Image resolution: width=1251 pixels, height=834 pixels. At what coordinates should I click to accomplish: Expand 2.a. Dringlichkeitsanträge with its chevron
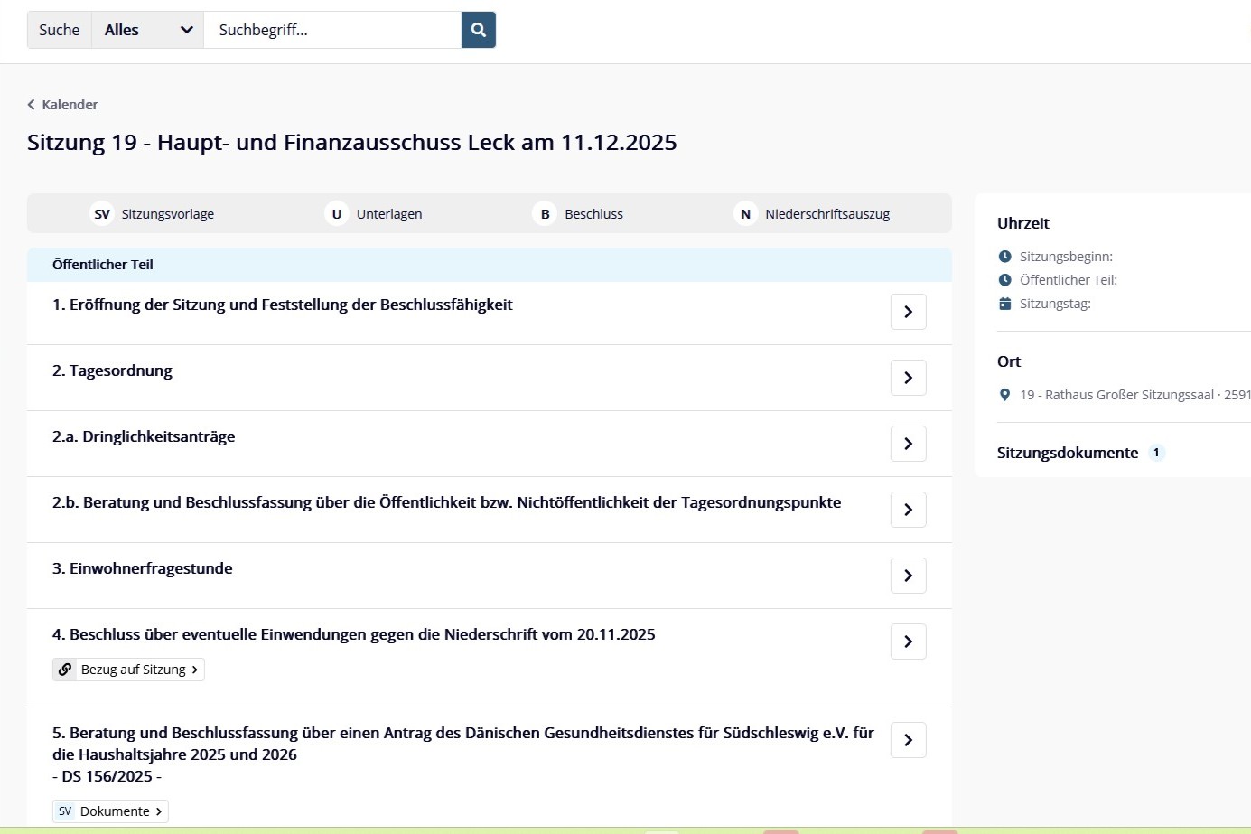tap(908, 444)
